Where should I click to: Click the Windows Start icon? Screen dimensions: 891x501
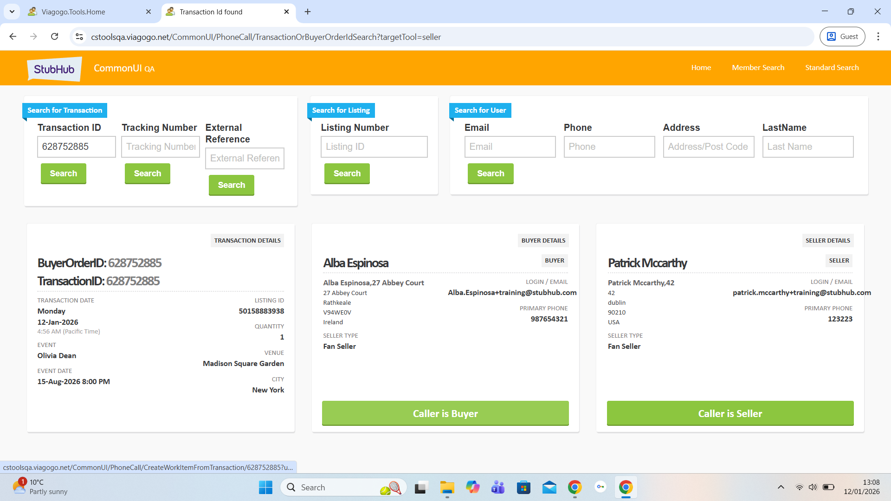click(265, 488)
